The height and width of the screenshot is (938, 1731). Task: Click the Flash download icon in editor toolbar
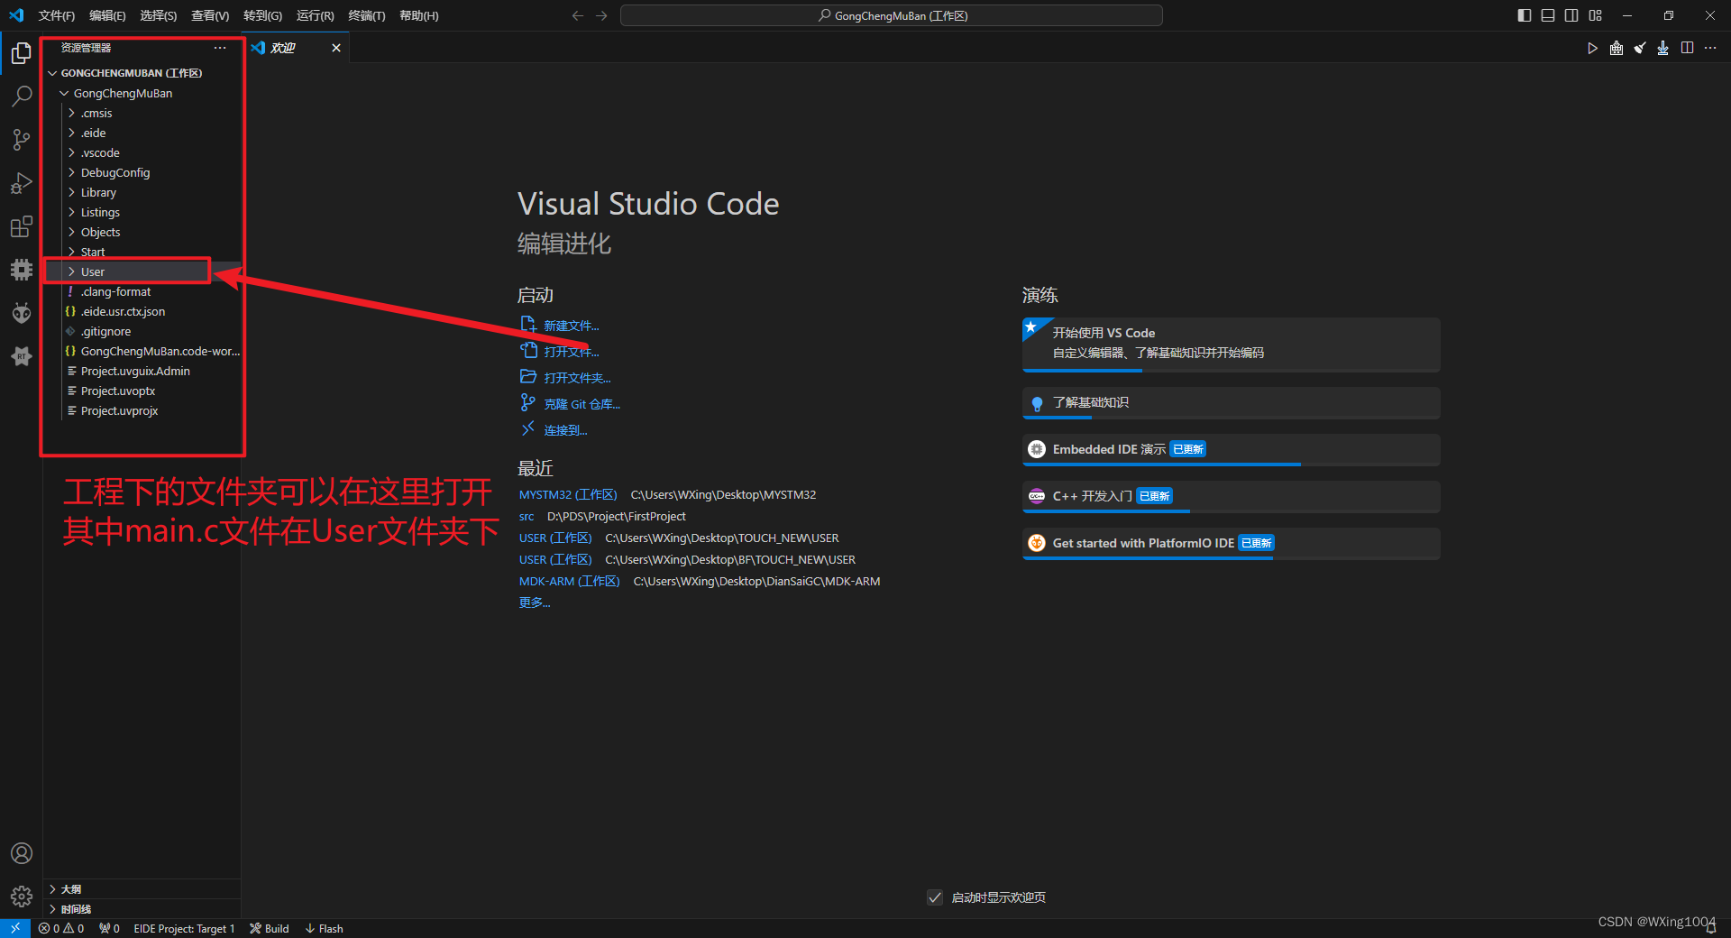pos(1663,48)
